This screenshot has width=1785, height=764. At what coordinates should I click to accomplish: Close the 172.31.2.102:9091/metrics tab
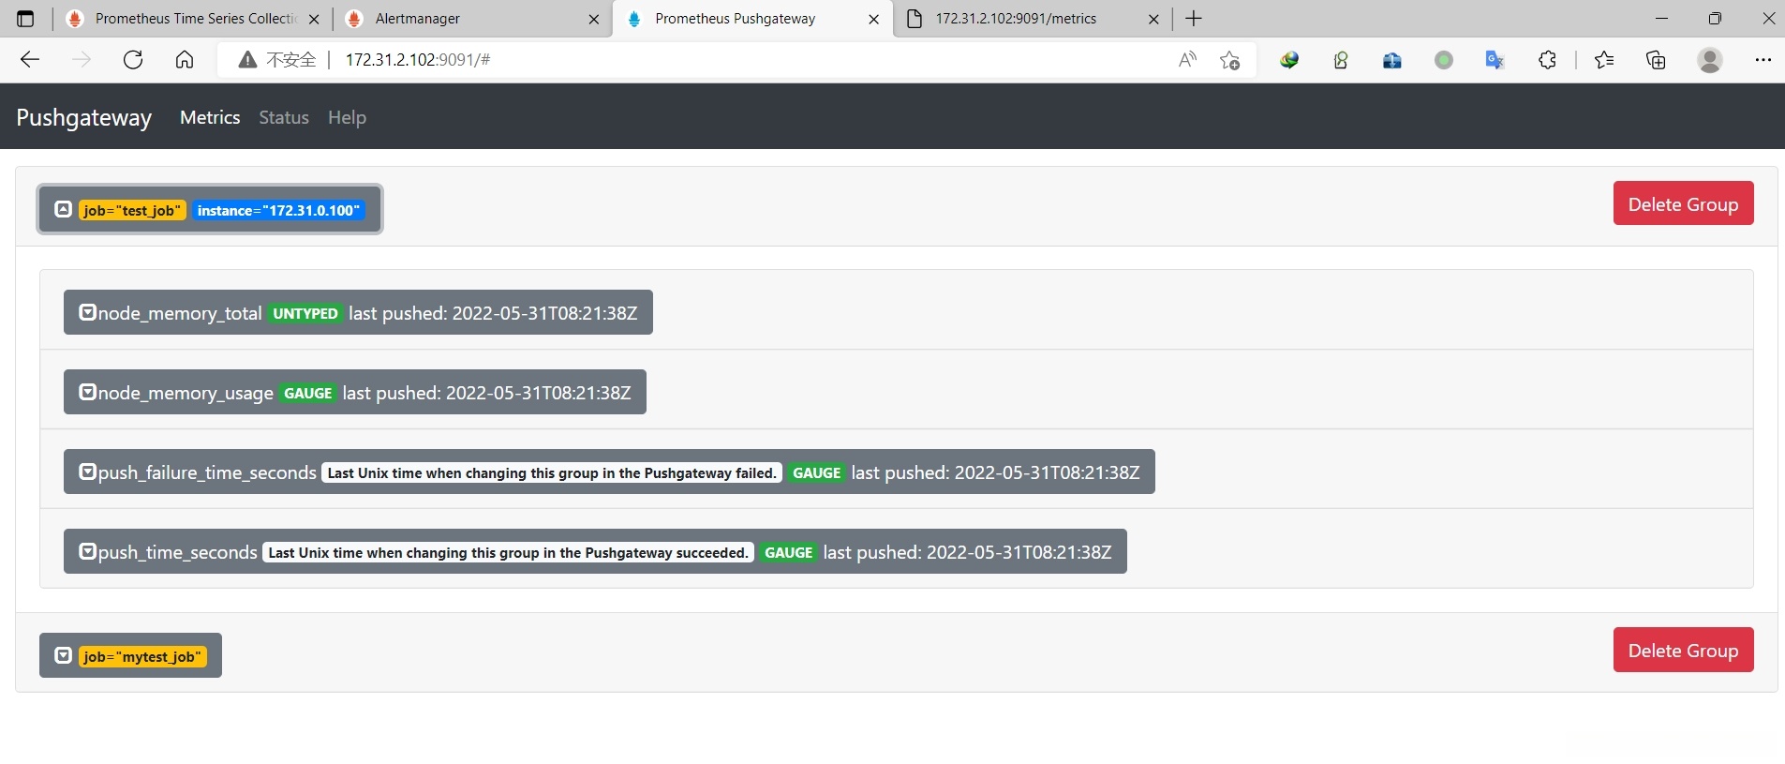click(1153, 19)
